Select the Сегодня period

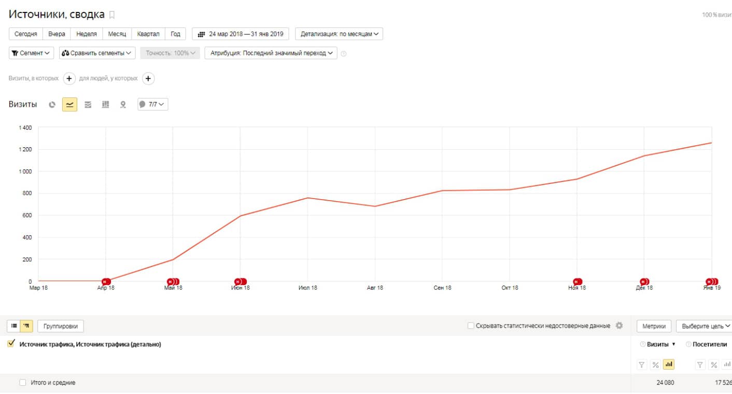(x=26, y=34)
